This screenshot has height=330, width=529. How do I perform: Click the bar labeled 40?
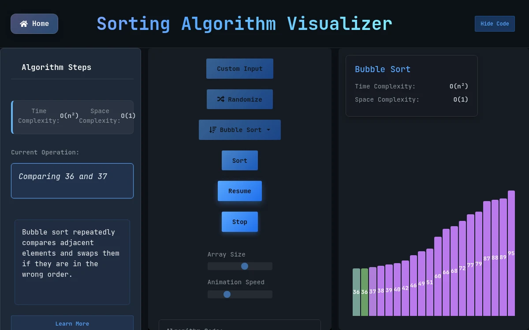pos(397,290)
